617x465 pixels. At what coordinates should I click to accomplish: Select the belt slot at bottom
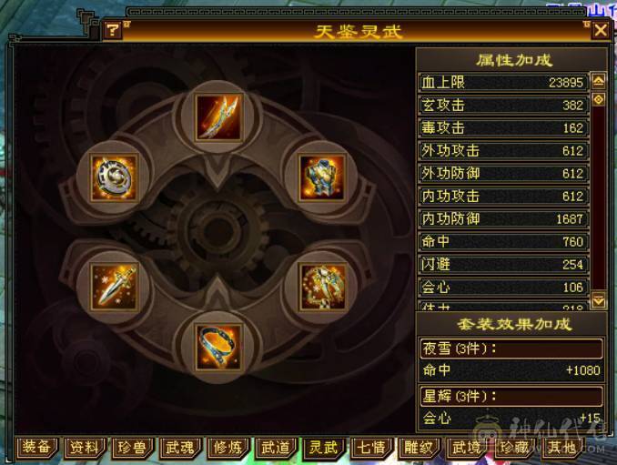pyautogui.click(x=218, y=348)
